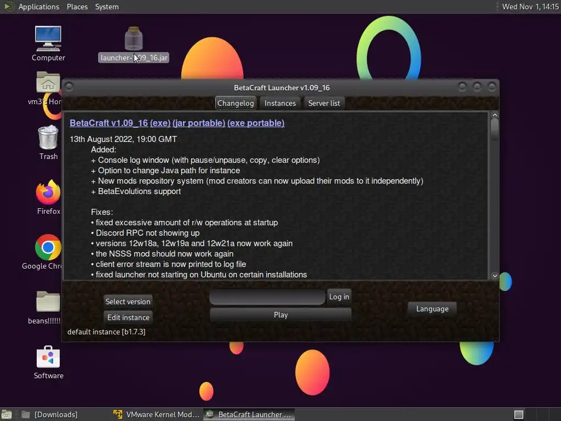Open the Applications menu
Image resolution: width=561 pixels, height=421 pixels.
pyautogui.click(x=39, y=7)
